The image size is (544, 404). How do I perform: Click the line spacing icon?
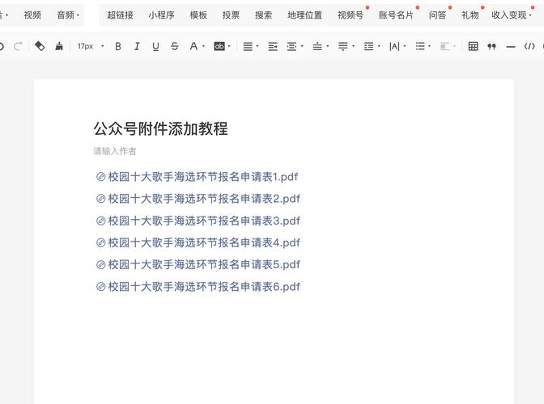coord(368,46)
